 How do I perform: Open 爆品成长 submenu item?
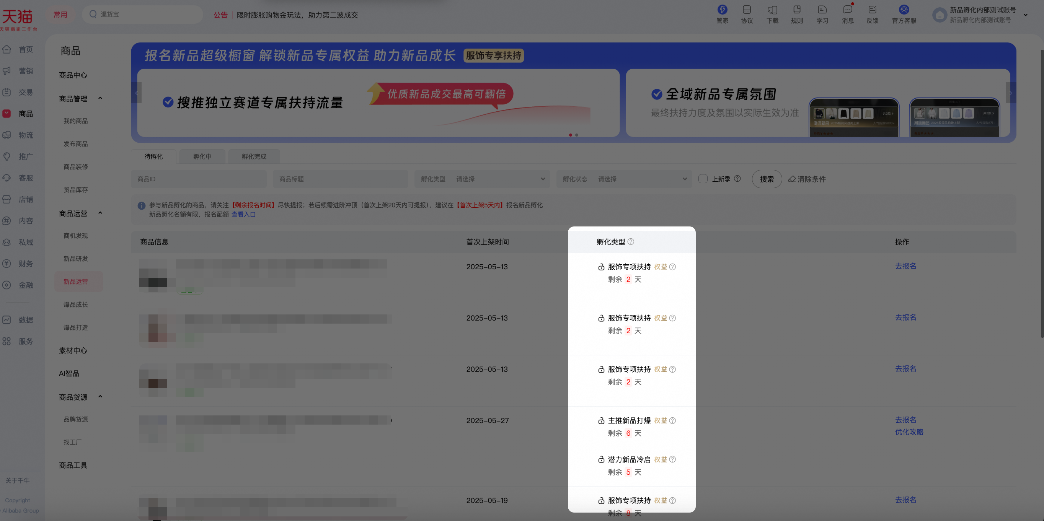coord(75,304)
